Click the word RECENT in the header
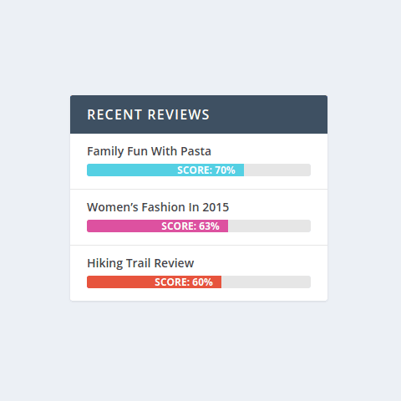Viewport: 401px width, 401px height. pyautogui.click(x=114, y=114)
